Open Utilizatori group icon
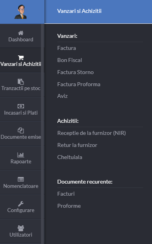The image size is (152, 244). [x=21, y=228]
